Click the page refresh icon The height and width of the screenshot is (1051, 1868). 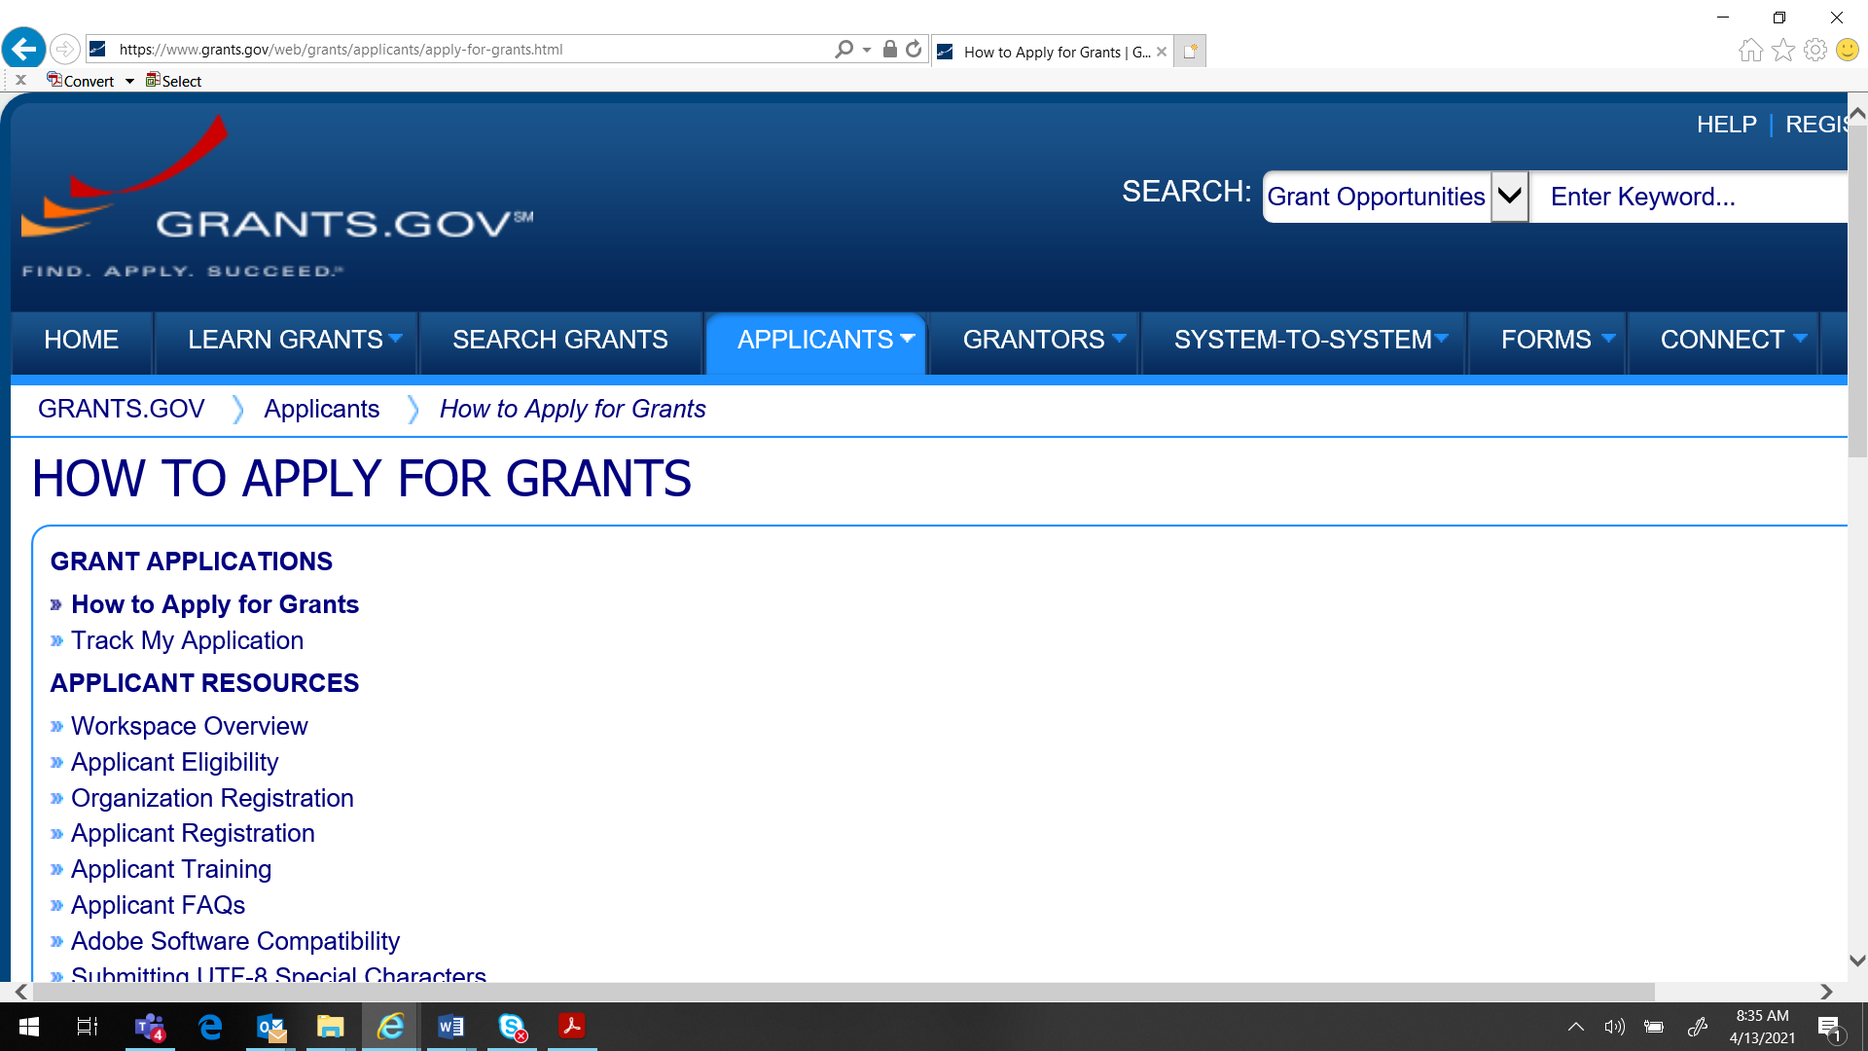[x=913, y=49]
